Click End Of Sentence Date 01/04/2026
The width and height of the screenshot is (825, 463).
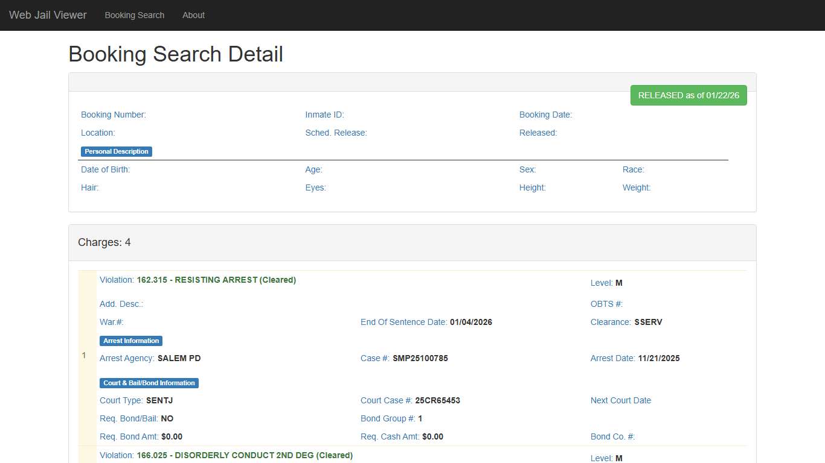(x=470, y=322)
